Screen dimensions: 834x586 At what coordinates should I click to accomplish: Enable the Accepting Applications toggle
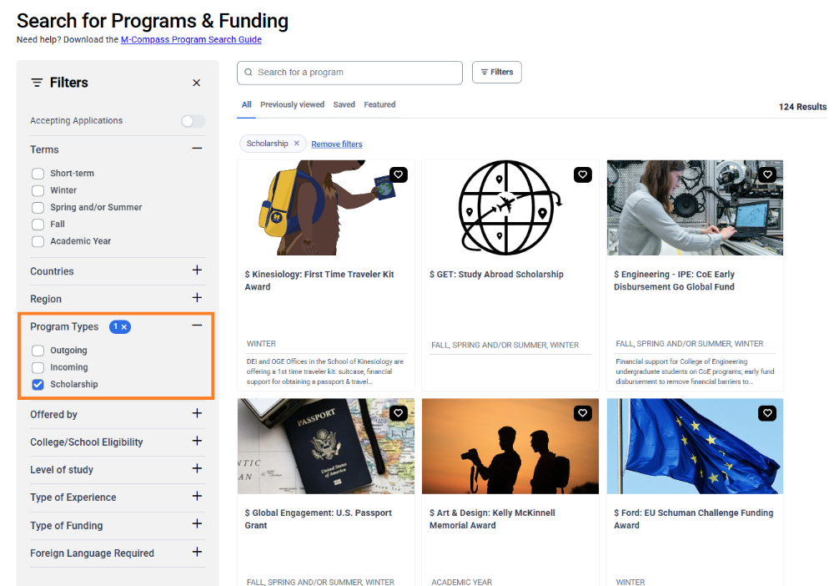coord(191,120)
